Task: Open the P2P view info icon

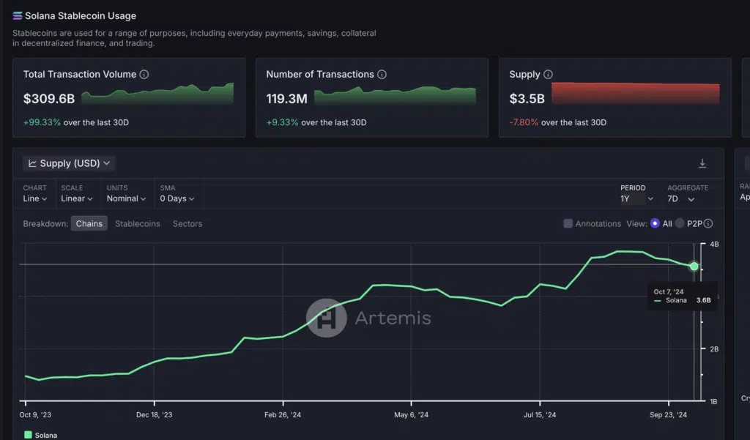Action: [708, 223]
